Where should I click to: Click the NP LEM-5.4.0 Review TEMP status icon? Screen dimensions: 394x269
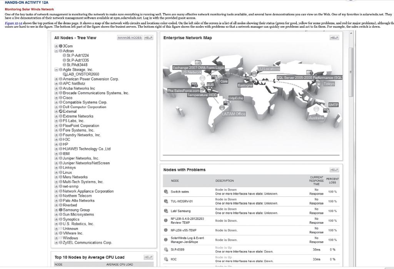click(x=166, y=221)
